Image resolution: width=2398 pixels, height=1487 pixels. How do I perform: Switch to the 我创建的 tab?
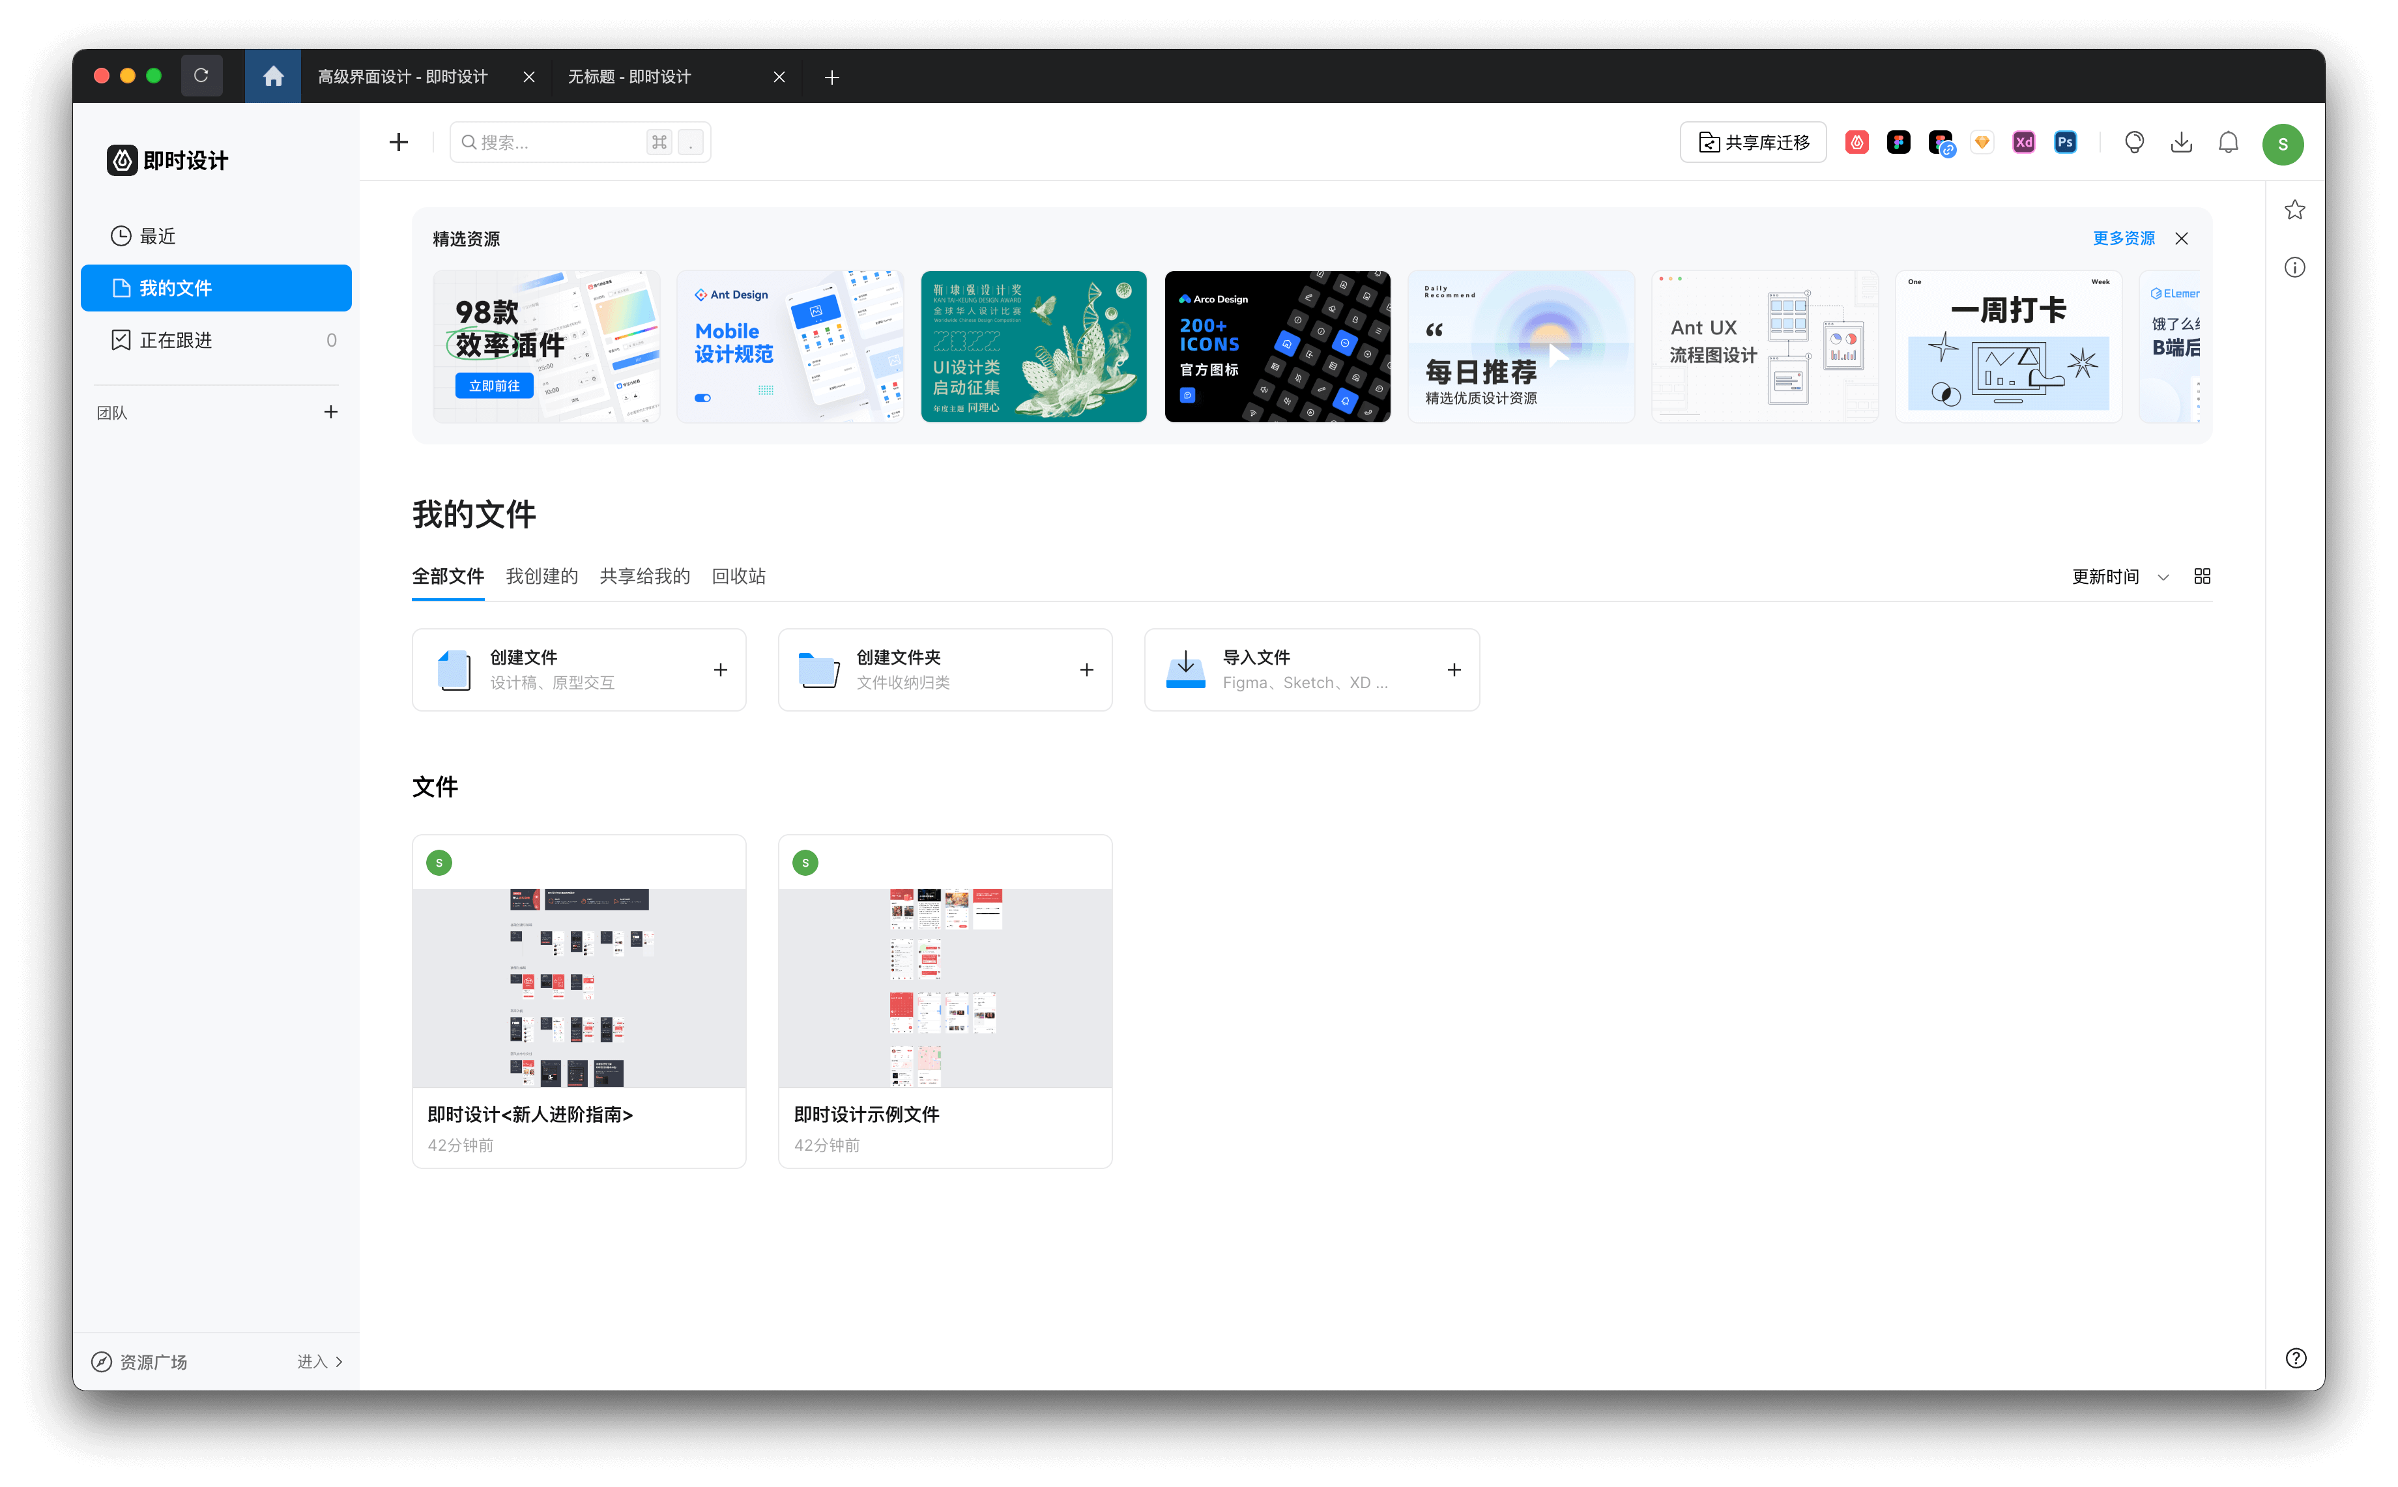click(x=542, y=576)
